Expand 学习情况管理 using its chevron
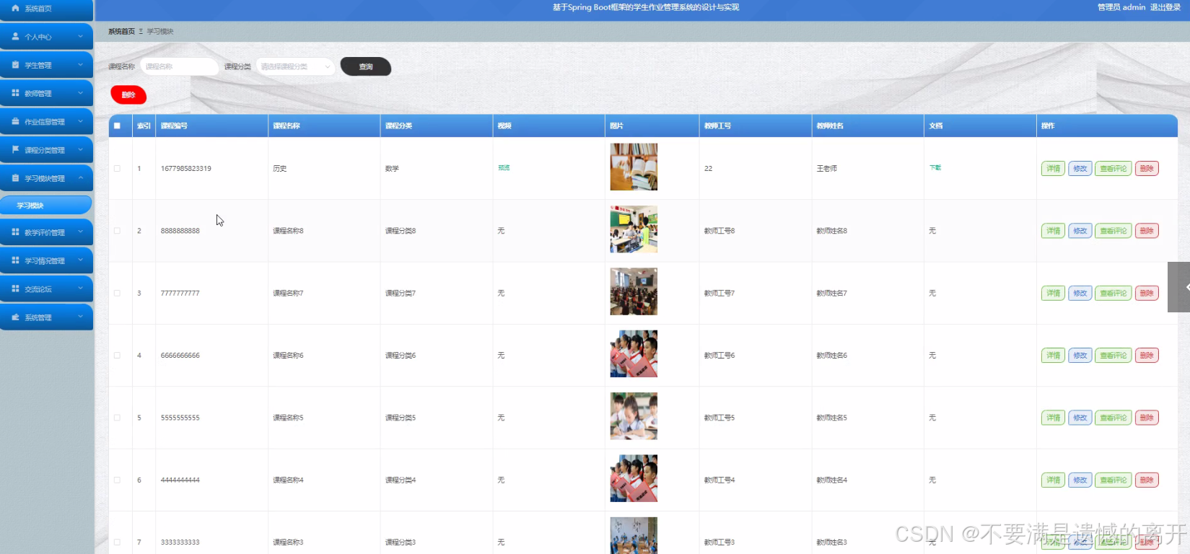The height and width of the screenshot is (554, 1190). coord(80,260)
